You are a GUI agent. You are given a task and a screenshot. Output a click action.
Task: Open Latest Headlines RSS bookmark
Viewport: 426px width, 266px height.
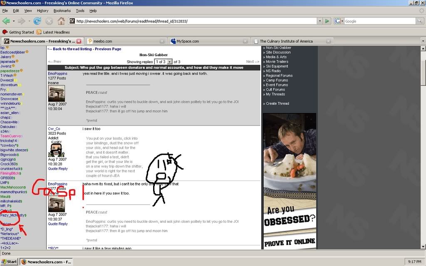[x=53, y=32]
